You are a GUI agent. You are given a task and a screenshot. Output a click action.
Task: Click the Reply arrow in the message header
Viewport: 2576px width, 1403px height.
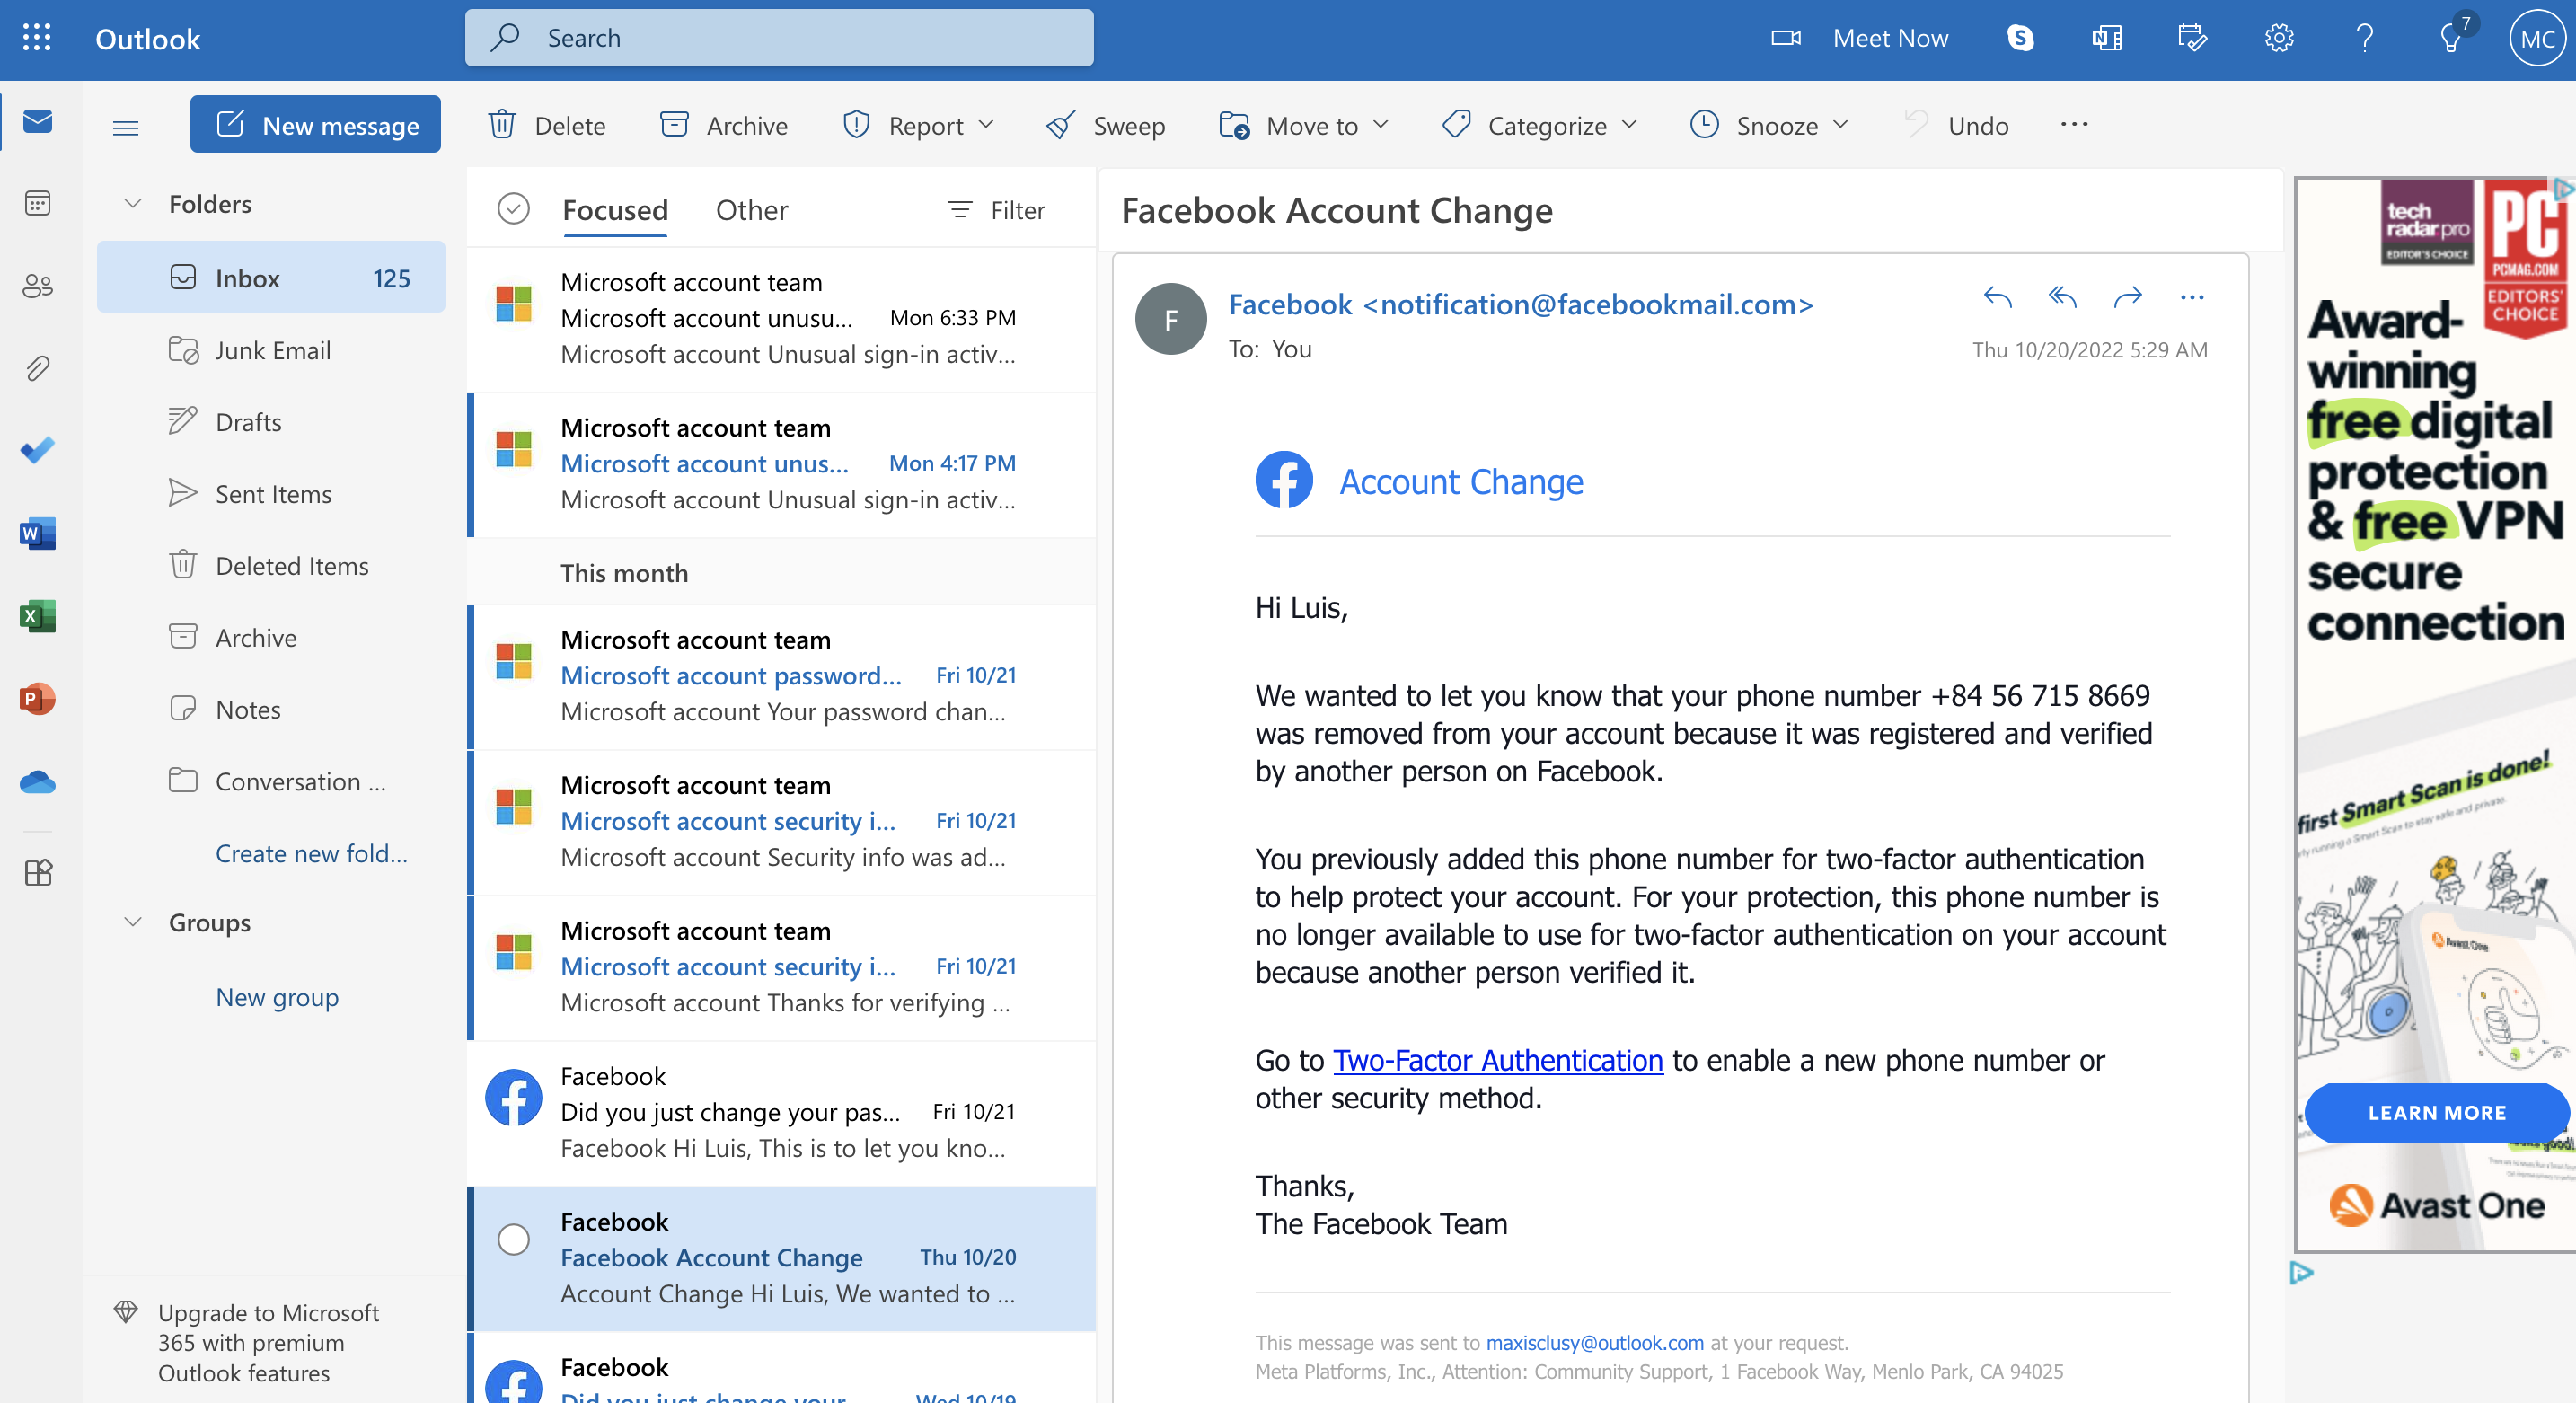(x=1998, y=296)
